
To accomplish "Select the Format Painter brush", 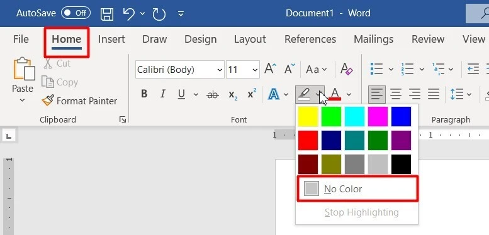I will [79, 101].
